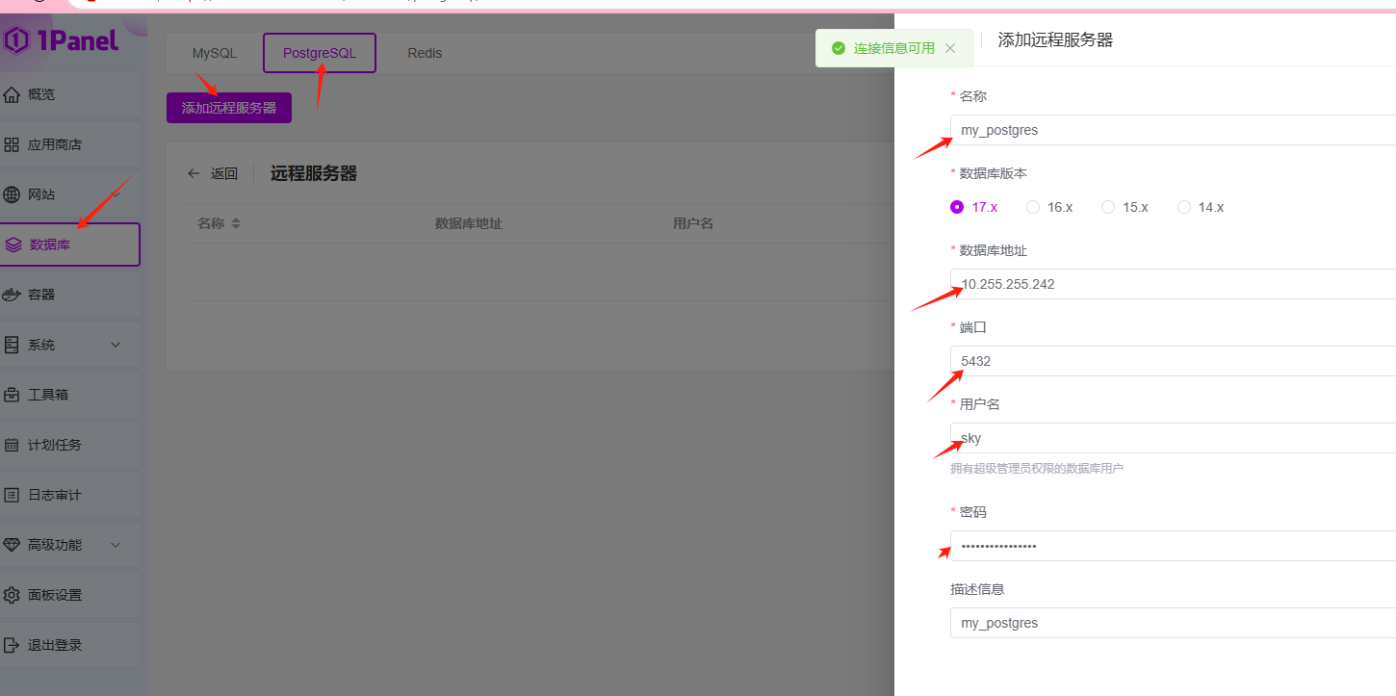Viewport: 1396px width, 696px height.
Task: Expand the 系统 submenu chevron
Action: (x=116, y=345)
